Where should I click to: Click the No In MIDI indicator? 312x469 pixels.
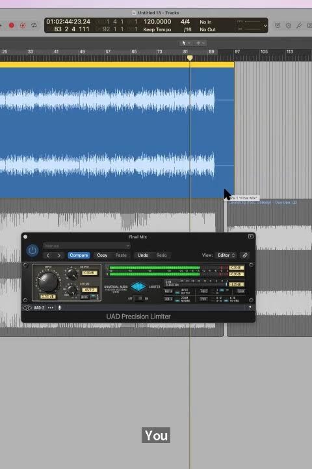tap(205, 22)
